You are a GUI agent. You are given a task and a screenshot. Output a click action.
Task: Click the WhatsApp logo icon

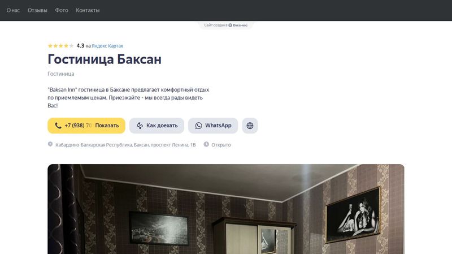tap(199, 126)
